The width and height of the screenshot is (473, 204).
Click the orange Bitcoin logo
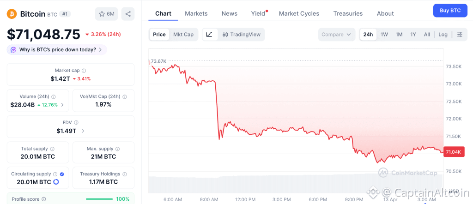[x=12, y=14]
